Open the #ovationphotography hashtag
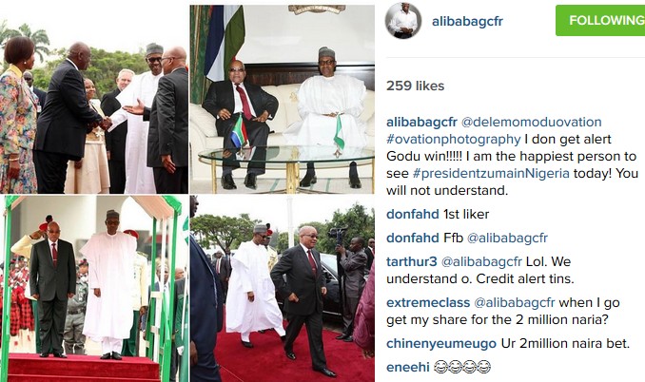645x382 pixels. [454, 140]
